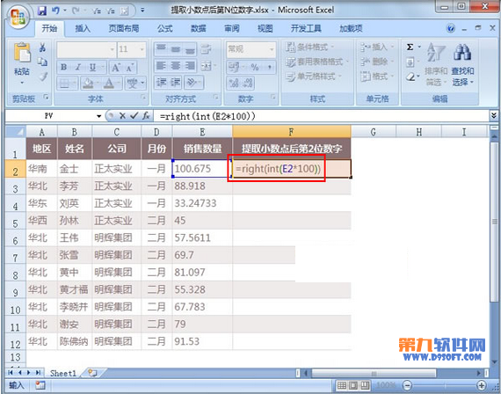Image resolution: width=501 pixels, height=394 pixels.
Task: Open the Paste clipboard icon
Action: point(22,52)
